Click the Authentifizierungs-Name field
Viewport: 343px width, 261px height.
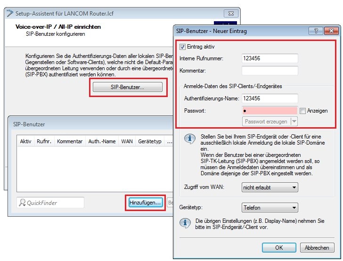(269, 98)
